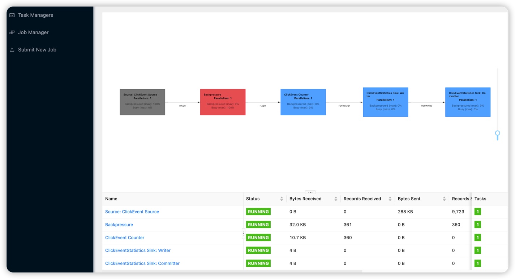Open the ClickEventStatistics Sink: Writer link
Image resolution: width=515 pixels, height=279 pixels.
click(x=138, y=251)
